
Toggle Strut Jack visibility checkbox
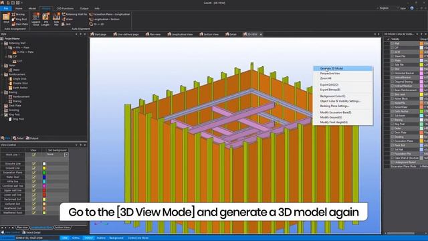pyautogui.click(x=393, y=94)
